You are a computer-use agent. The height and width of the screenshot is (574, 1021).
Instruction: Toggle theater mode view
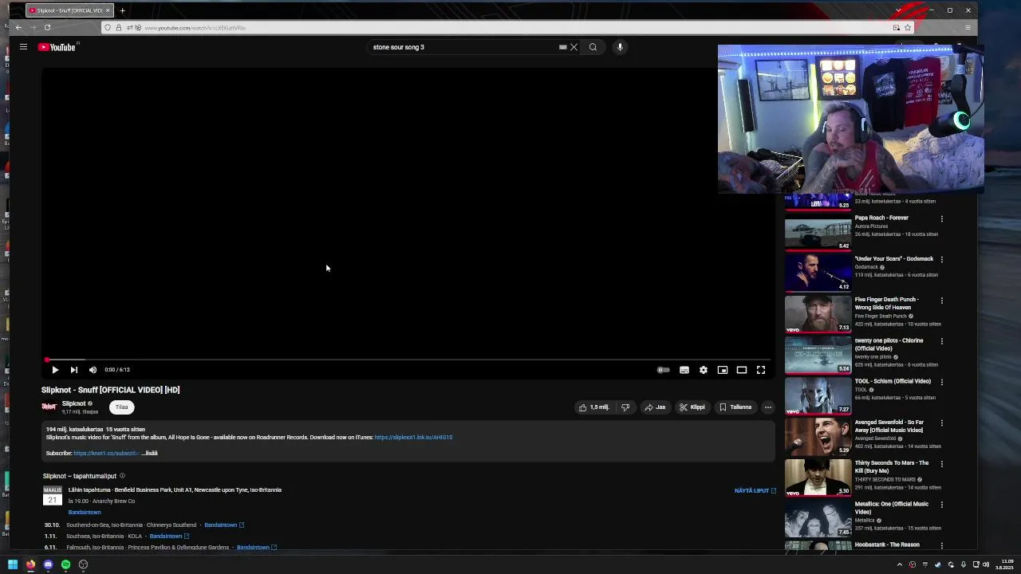point(742,370)
